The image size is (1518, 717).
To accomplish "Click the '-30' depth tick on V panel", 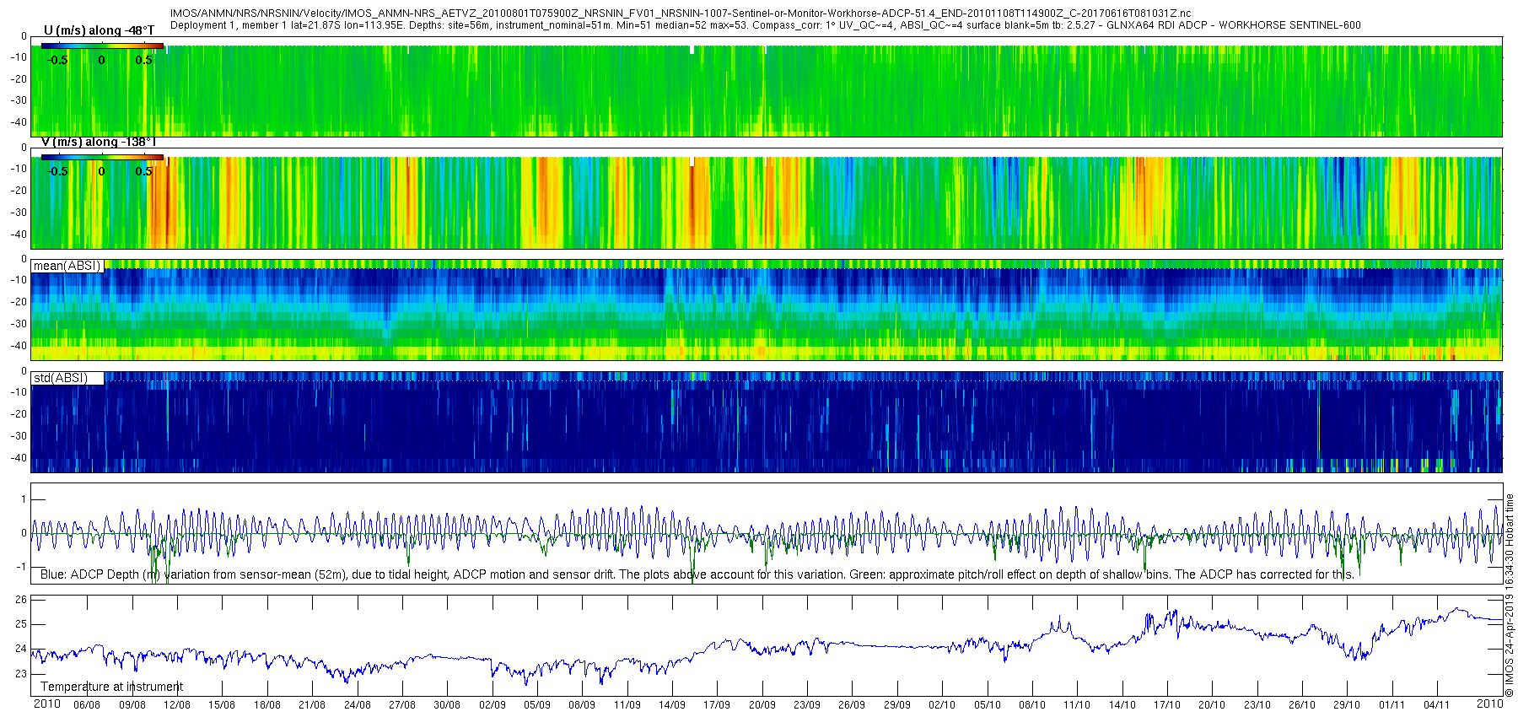I will pyautogui.click(x=19, y=213).
